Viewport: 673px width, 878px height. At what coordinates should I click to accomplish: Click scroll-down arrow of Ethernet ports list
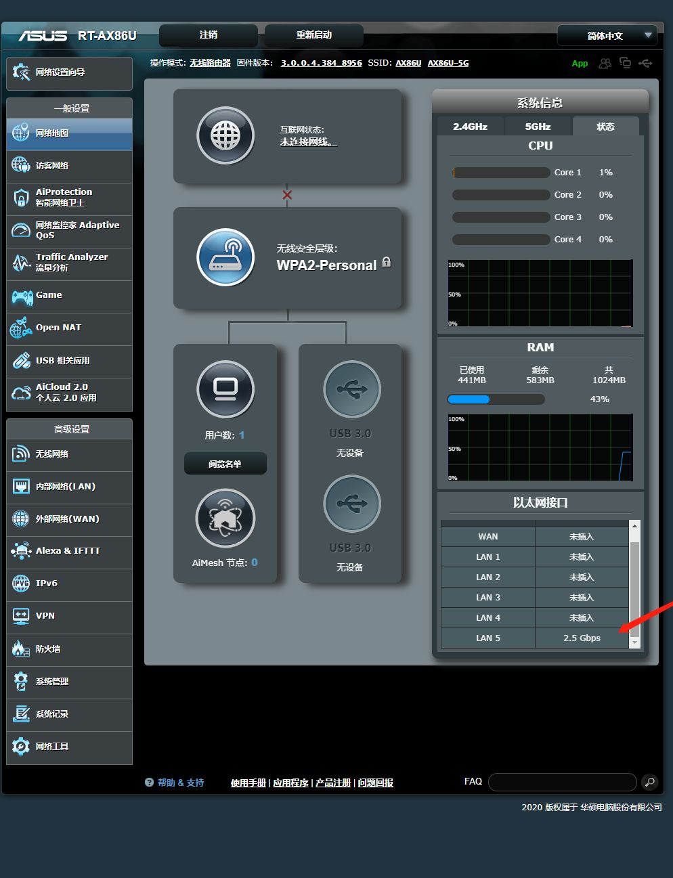634,642
